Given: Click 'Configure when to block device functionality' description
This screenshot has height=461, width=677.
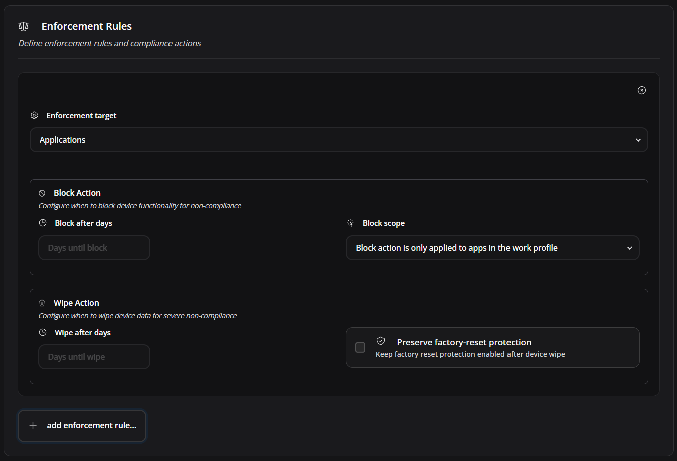Looking at the screenshot, I should (140, 206).
